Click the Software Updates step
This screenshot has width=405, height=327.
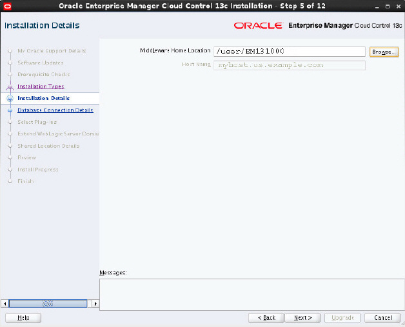pyautogui.click(x=41, y=63)
